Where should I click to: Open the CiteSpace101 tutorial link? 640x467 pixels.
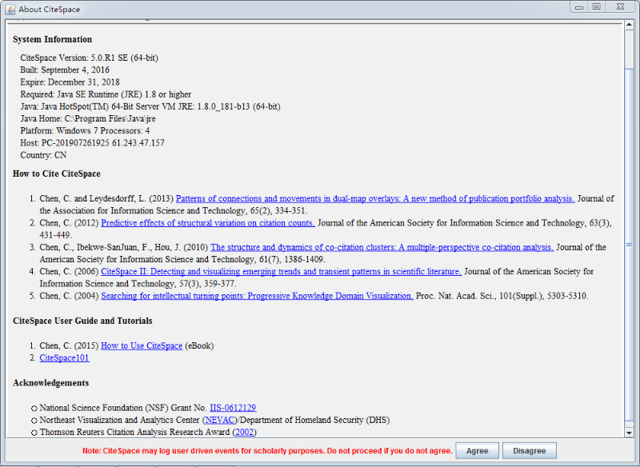click(64, 357)
